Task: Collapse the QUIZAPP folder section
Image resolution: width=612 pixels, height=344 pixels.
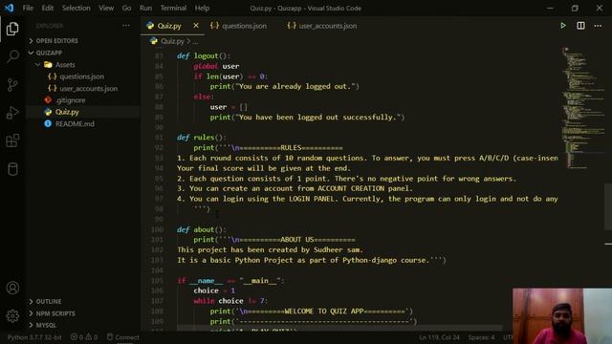Action: [49, 53]
